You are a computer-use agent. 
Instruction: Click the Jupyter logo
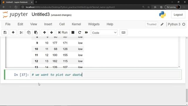pyautogui.click(x=15, y=14)
